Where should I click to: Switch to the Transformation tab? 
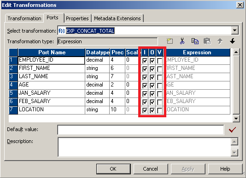pos(24,18)
